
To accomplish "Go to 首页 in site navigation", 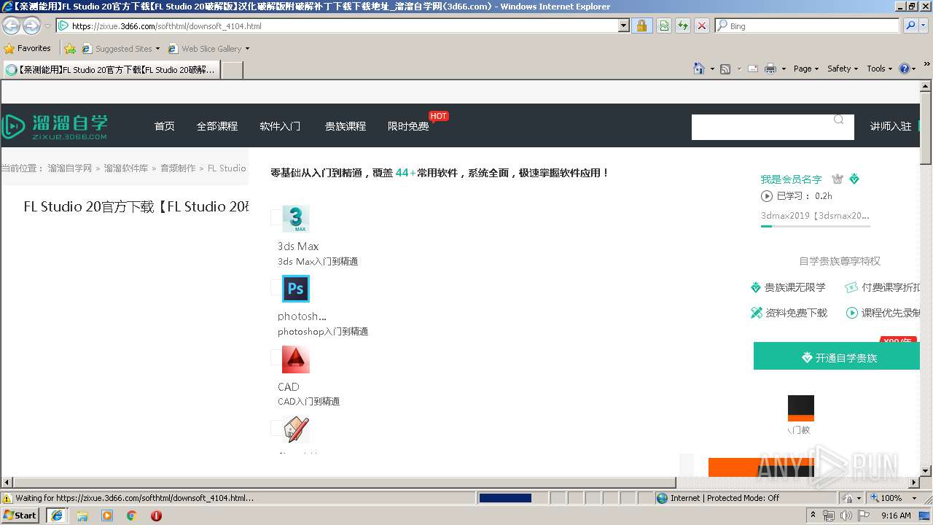I will [x=165, y=126].
